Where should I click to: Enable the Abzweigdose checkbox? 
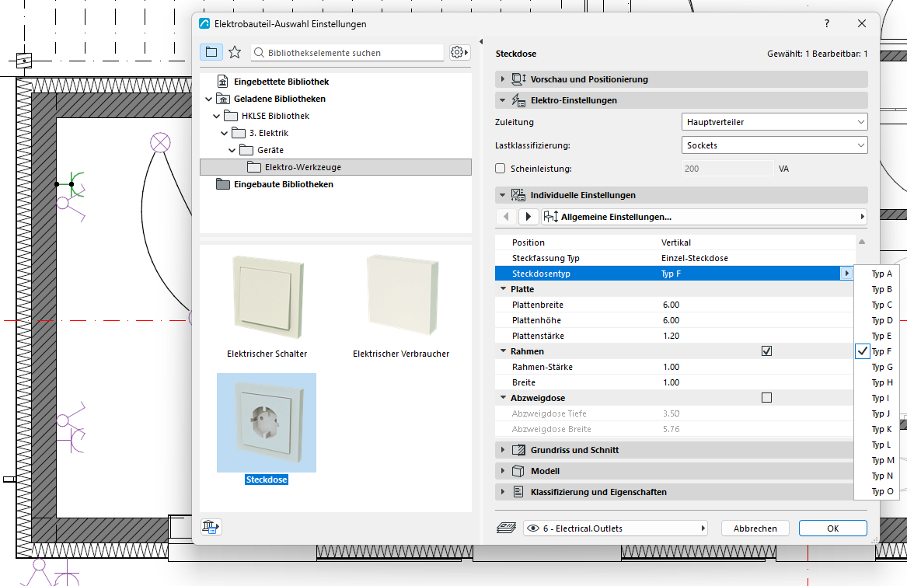(x=766, y=398)
